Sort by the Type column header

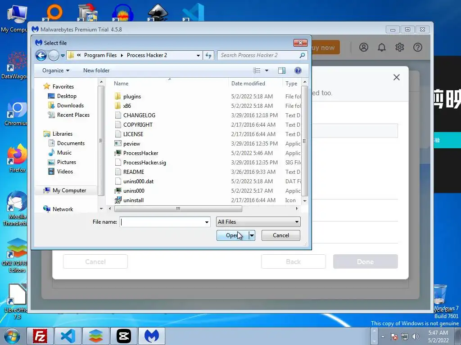coord(291,84)
